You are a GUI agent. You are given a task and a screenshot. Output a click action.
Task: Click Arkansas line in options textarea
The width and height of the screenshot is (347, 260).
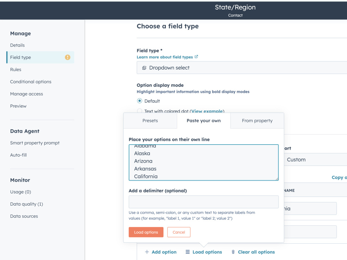[x=145, y=169]
